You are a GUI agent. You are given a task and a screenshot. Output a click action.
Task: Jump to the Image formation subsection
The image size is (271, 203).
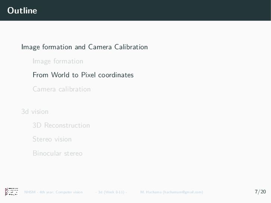[58, 61]
